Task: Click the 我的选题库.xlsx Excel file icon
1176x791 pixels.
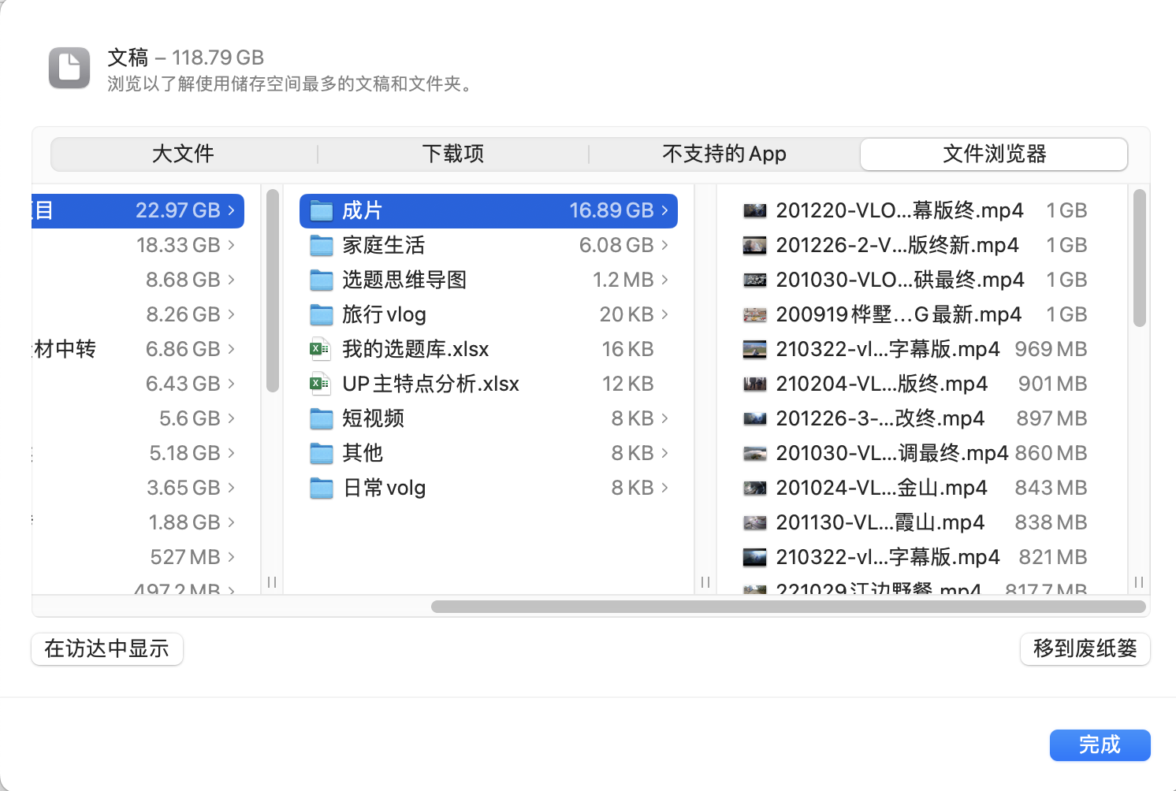Action: (x=320, y=349)
